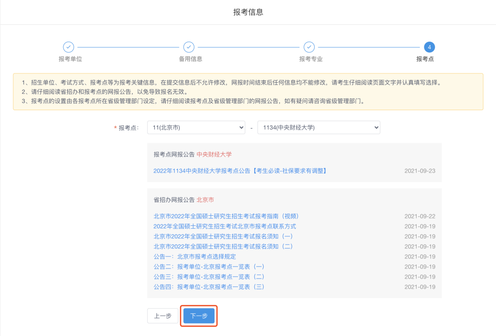Open the 1134(中央财经大学) exam site dropdown
Image resolution: width=496 pixels, height=336 pixels.
[319, 128]
